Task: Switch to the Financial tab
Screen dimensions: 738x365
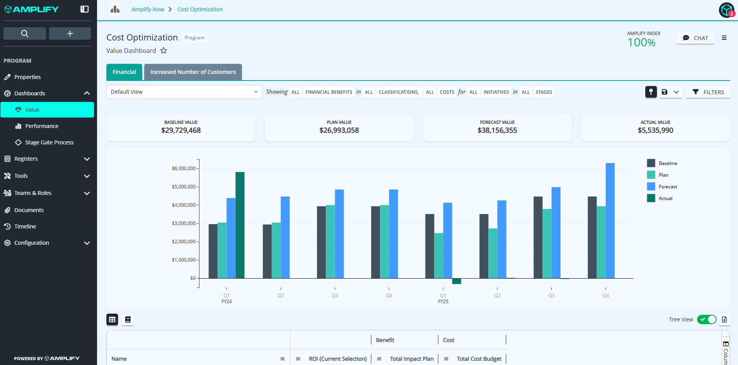Action: coord(124,72)
